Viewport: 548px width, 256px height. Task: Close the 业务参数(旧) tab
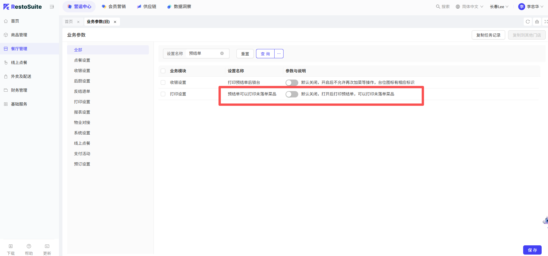pos(115,22)
